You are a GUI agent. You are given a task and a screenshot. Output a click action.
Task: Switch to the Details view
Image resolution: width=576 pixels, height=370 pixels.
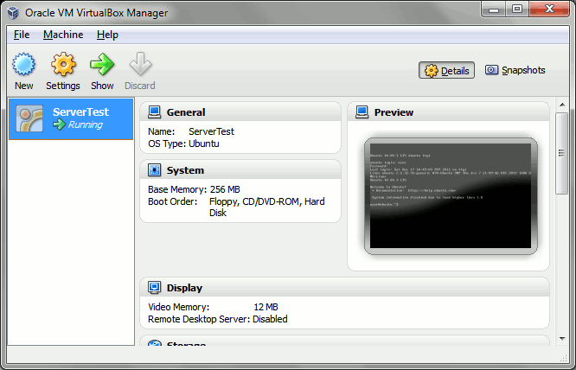(x=446, y=70)
